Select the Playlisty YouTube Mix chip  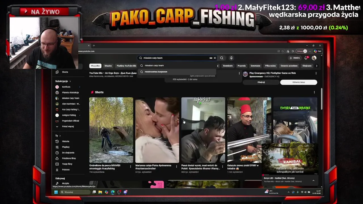click(126, 66)
